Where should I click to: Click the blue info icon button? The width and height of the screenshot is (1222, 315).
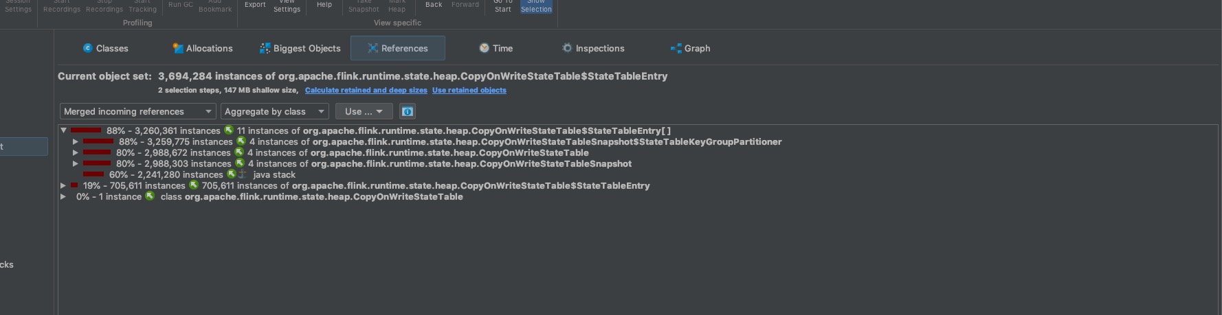(407, 111)
